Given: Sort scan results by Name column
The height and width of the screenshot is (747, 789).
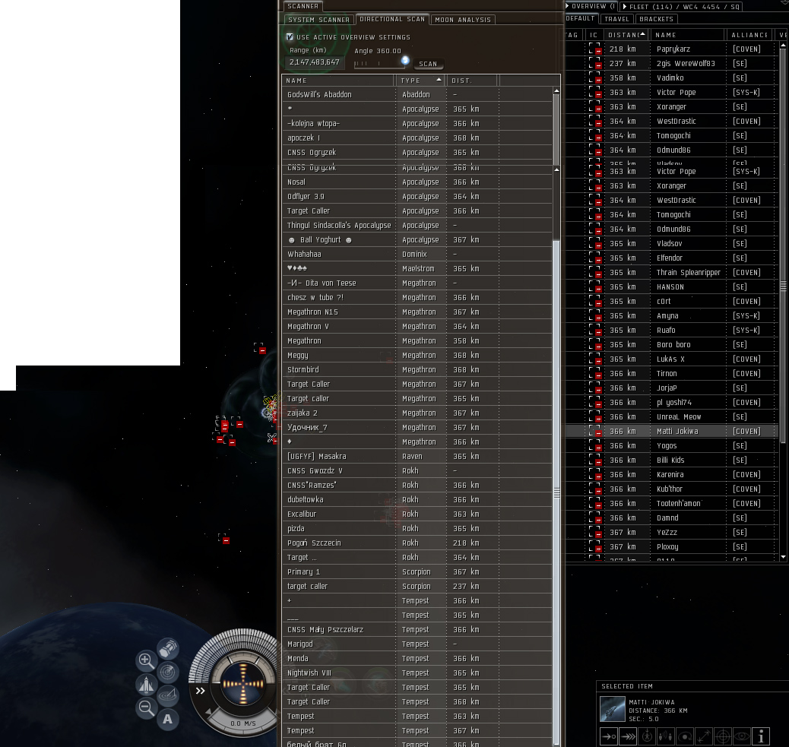Looking at the screenshot, I should coord(339,81).
